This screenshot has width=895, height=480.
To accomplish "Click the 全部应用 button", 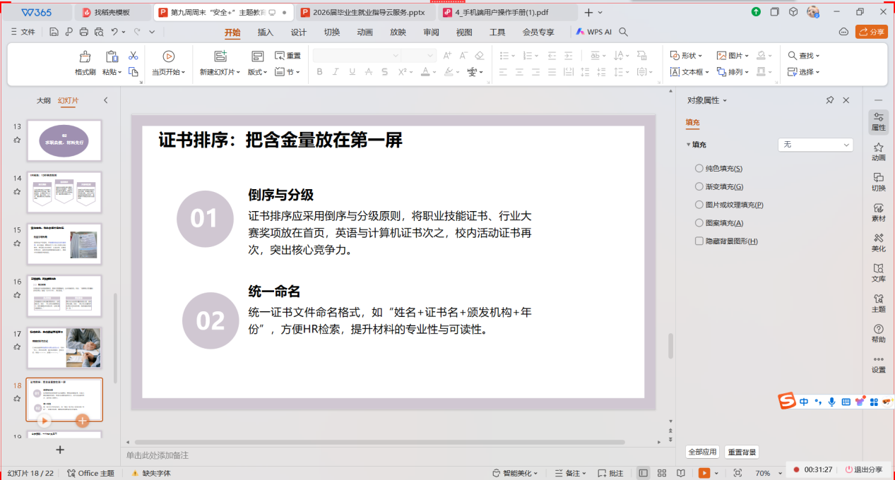I will (702, 452).
